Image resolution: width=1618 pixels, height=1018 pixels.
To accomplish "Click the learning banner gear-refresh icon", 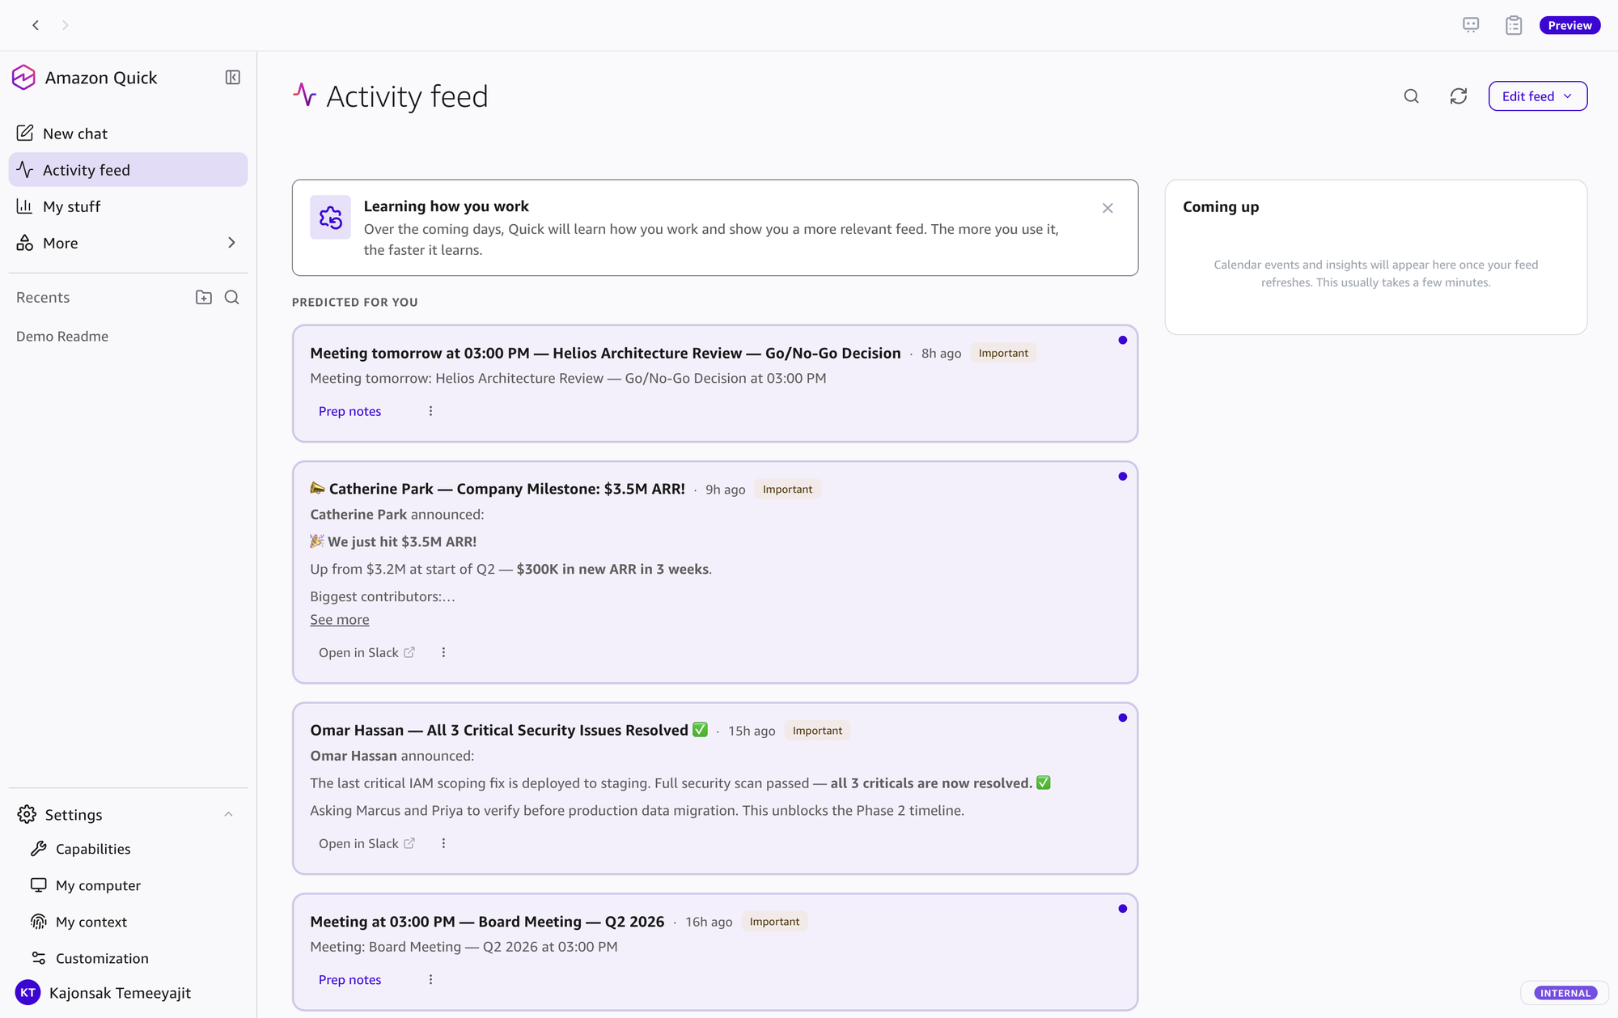I will (330, 217).
